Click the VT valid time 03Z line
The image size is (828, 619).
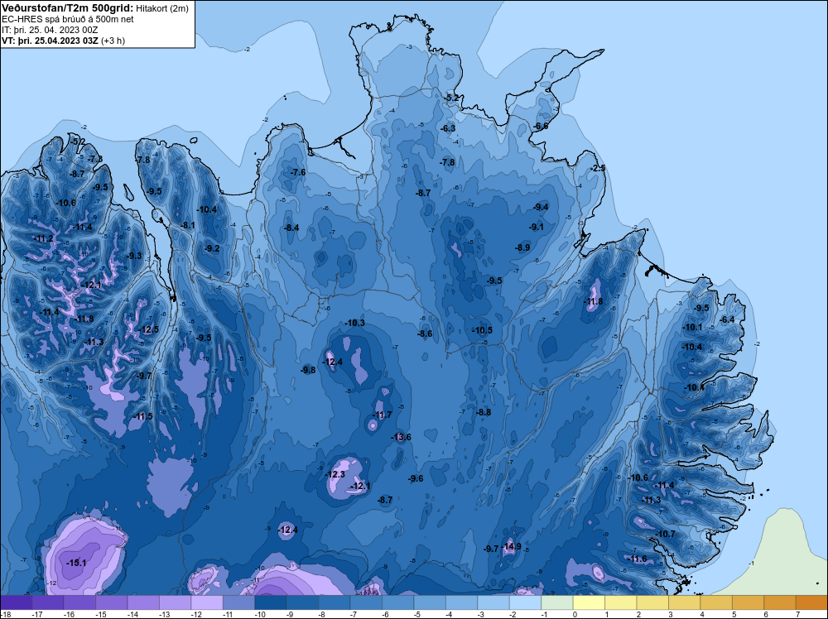[x=64, y=41]
